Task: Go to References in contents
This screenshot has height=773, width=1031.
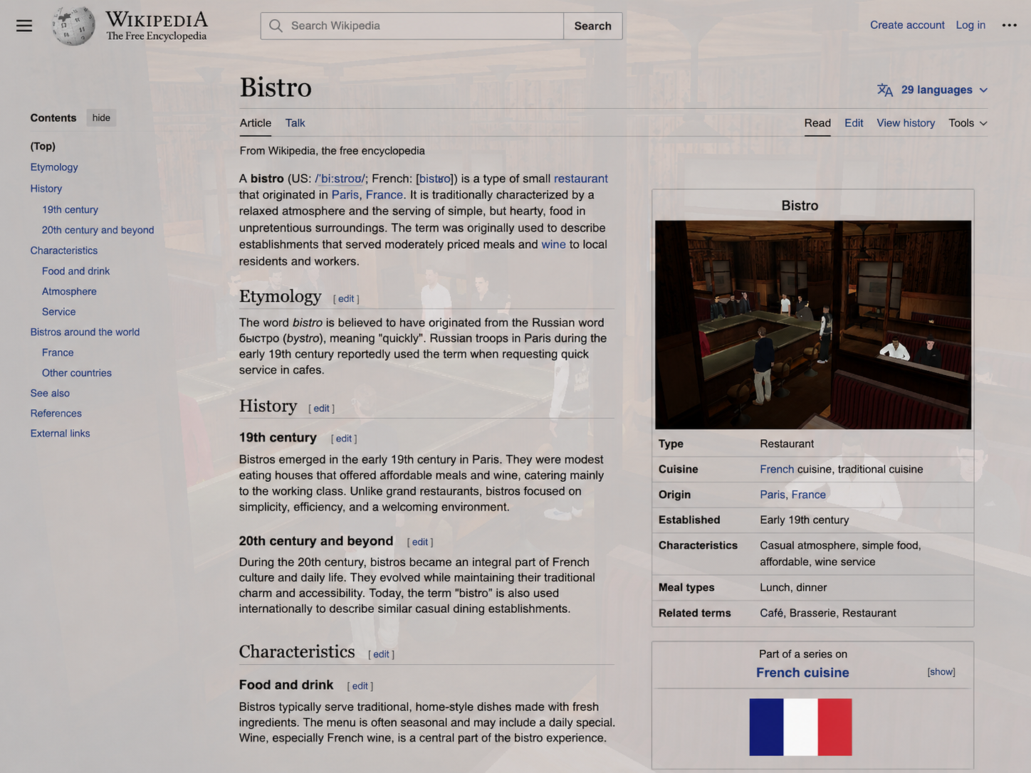Action: (x=56, y=414)
